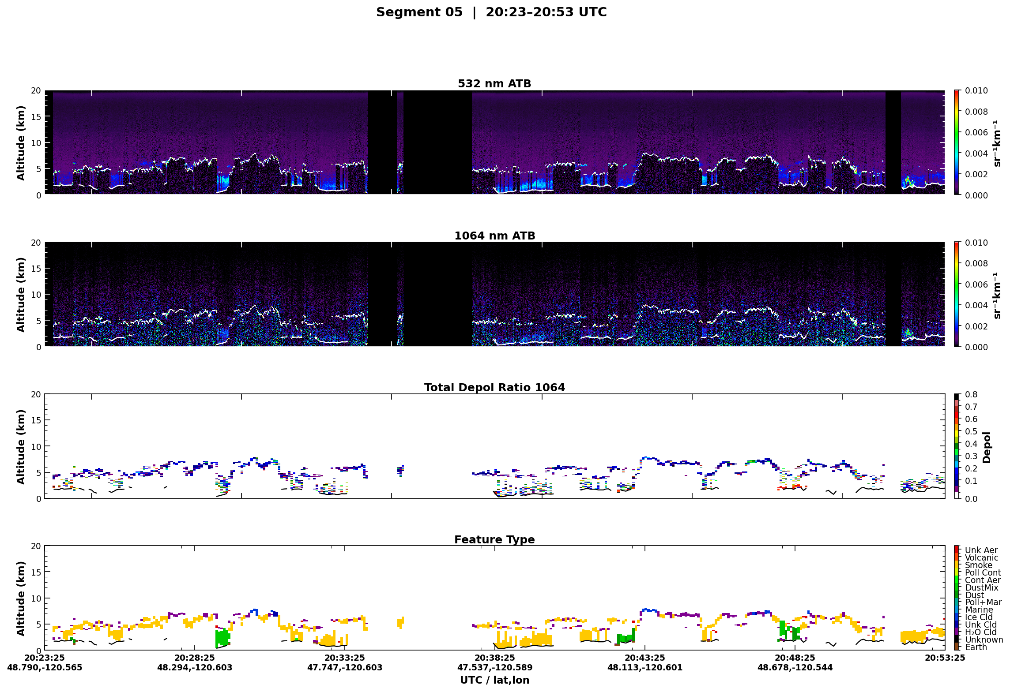Click the Earth legend label

pyautogui.click(x=976, y=647)
